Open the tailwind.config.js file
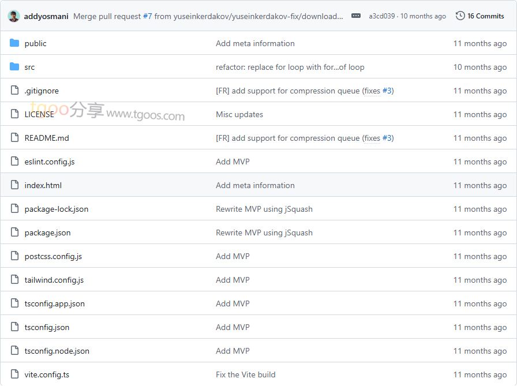 pos(54,280)
